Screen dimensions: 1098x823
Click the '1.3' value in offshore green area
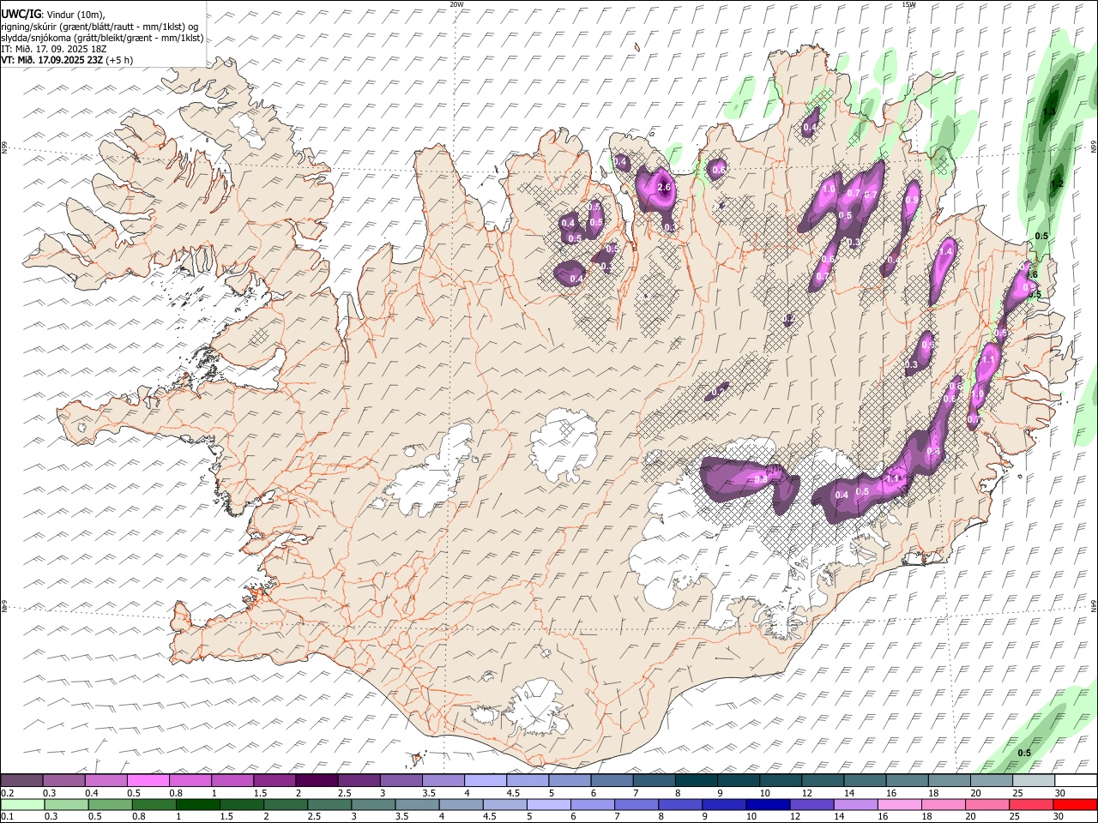1049,112
